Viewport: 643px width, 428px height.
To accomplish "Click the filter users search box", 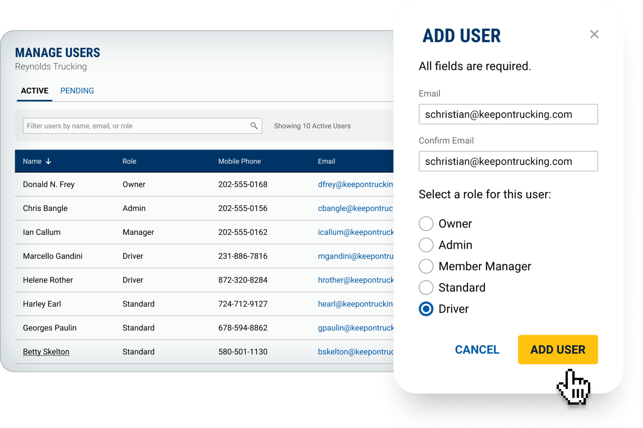I will pyautogui.click(x=133, y=125).
